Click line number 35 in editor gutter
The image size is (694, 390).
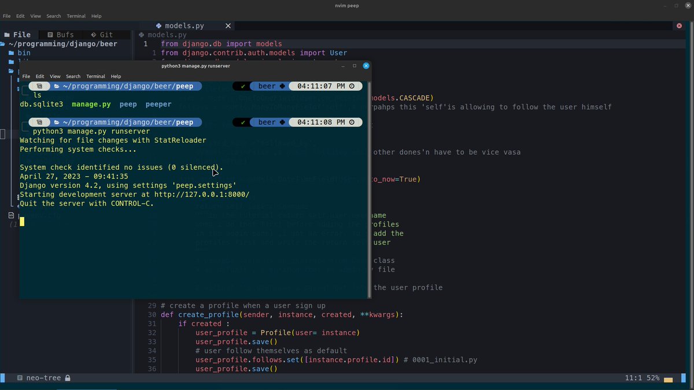click(x=152, y=360)
